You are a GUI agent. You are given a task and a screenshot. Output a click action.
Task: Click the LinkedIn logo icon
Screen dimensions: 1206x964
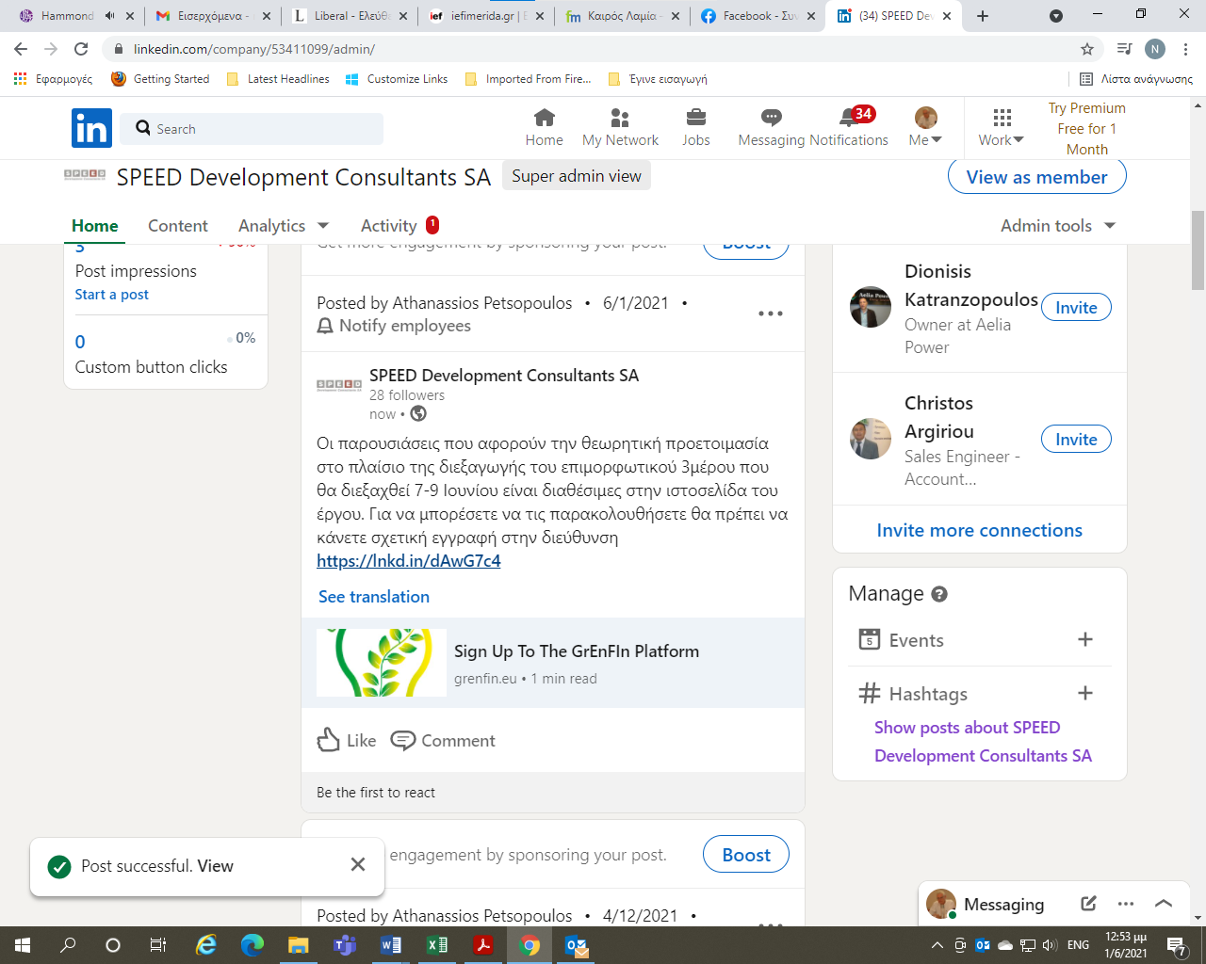coord(91,128)
